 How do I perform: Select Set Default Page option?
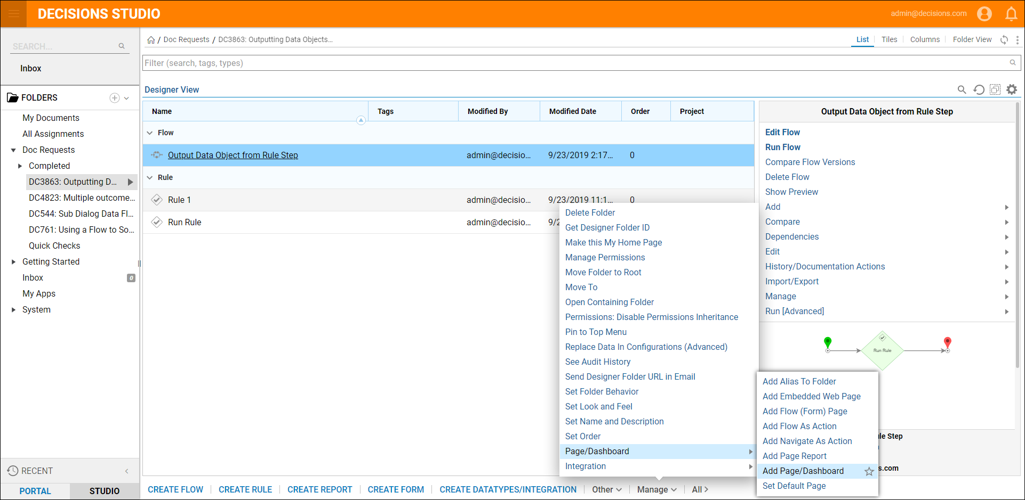pyautogui.click(x=794, y=486)
